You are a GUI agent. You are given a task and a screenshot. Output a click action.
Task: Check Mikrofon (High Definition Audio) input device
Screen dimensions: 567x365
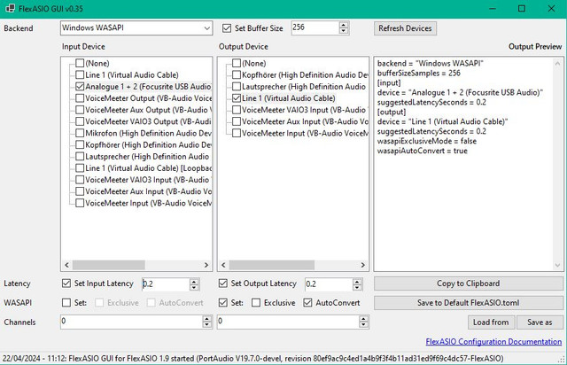click(x=80, y=133)
